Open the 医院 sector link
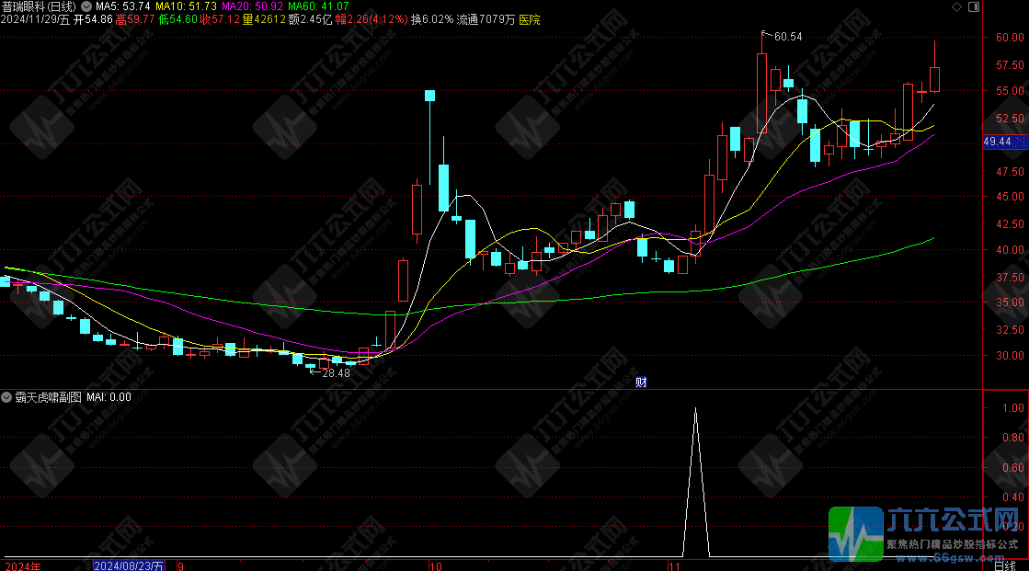This screenshot has height=571, width=1029. pyautogui.click(x=530, y=19)
